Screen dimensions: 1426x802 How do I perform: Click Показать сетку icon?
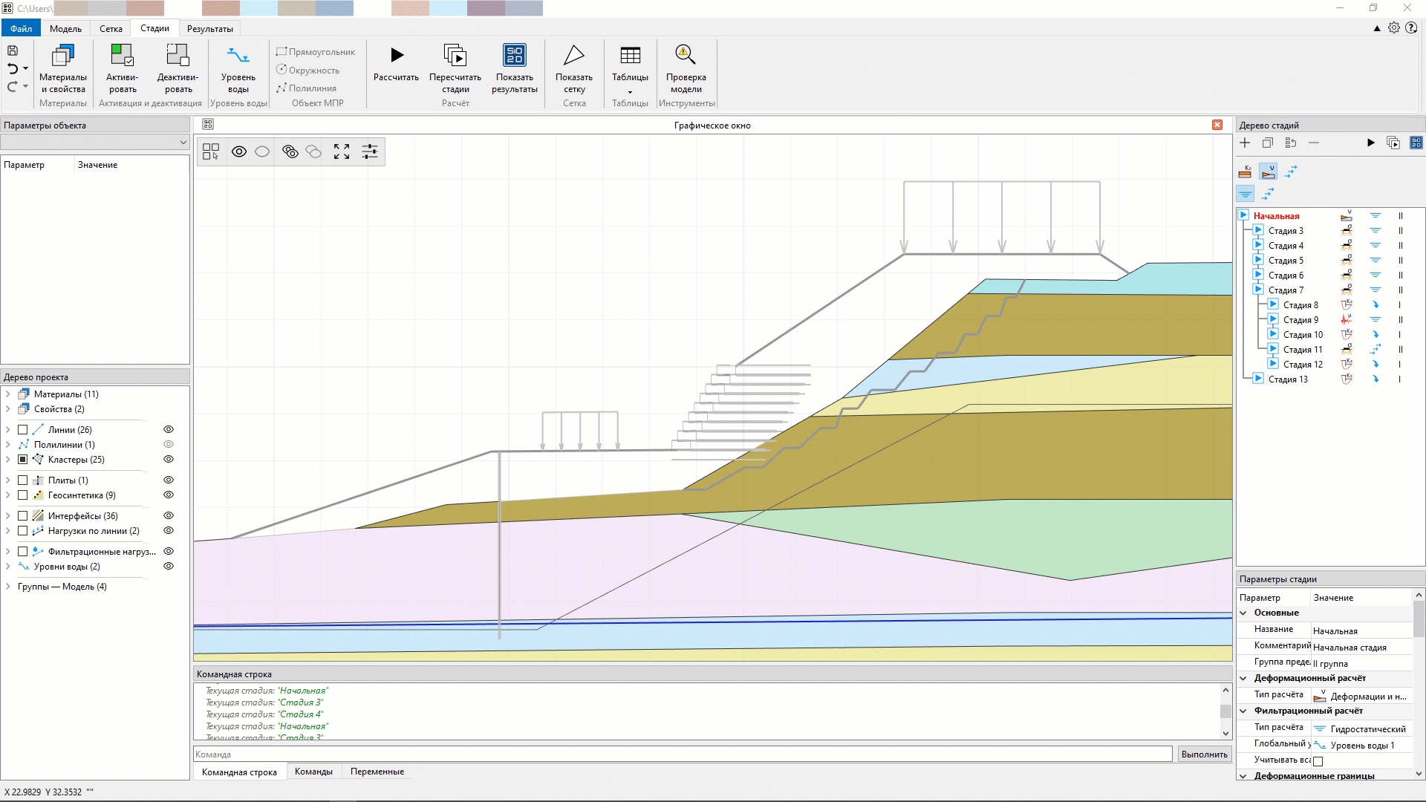pos(573,56)
